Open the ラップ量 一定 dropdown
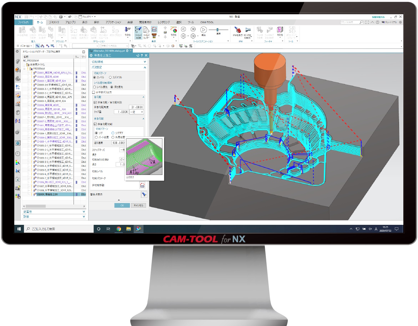Image resolution: width=418 pixels, height=326 pixels. [x=137, y=112]
